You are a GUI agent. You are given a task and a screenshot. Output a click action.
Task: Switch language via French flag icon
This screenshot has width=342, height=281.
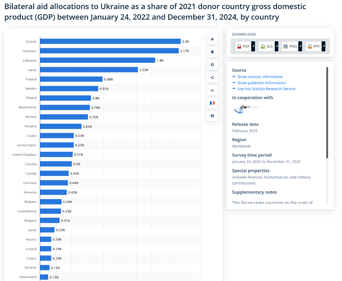[212, 103]
